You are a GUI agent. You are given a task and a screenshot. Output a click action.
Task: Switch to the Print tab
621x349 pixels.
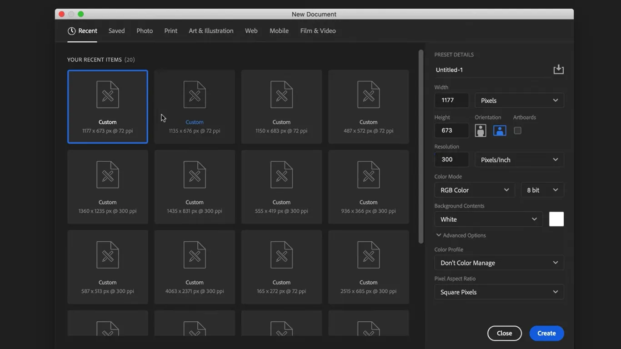pos(171,31)
